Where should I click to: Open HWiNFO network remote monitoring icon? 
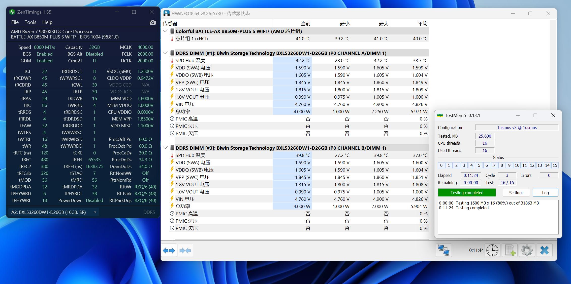443,251
